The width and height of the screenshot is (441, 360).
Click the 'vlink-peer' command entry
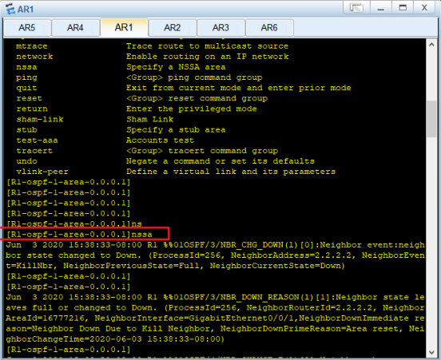(42, 172)
